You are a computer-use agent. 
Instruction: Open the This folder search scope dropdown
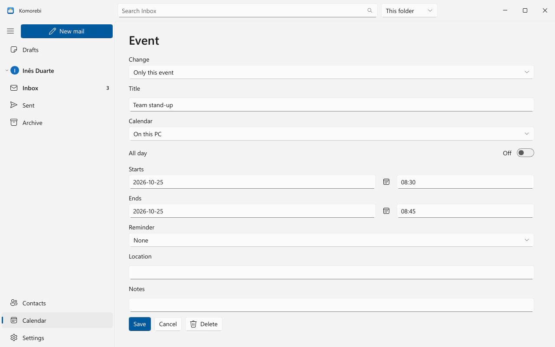click(409, 10)
